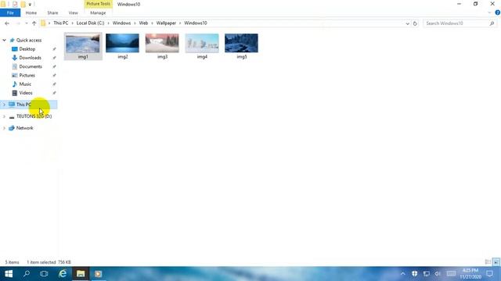
Task: Minimize the ribbon with the chevron
Action: pos(489,12)
